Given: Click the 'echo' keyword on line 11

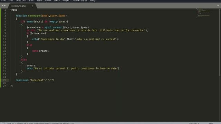Looking at the screenshot, I should (x=35, y=39).
